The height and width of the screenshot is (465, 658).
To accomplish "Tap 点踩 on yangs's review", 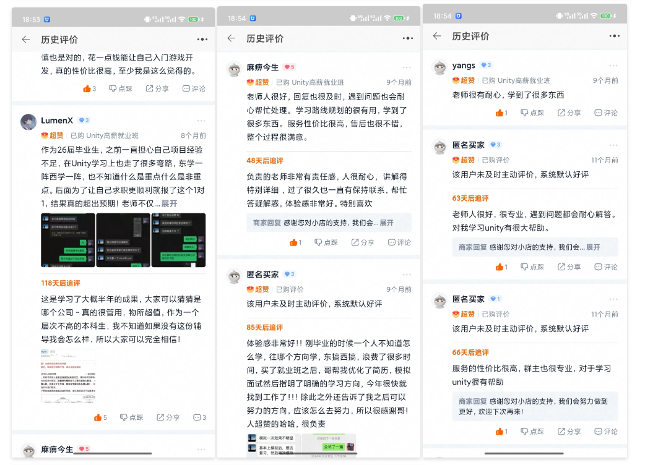I will pyautogui.click(x=532, y=113).
